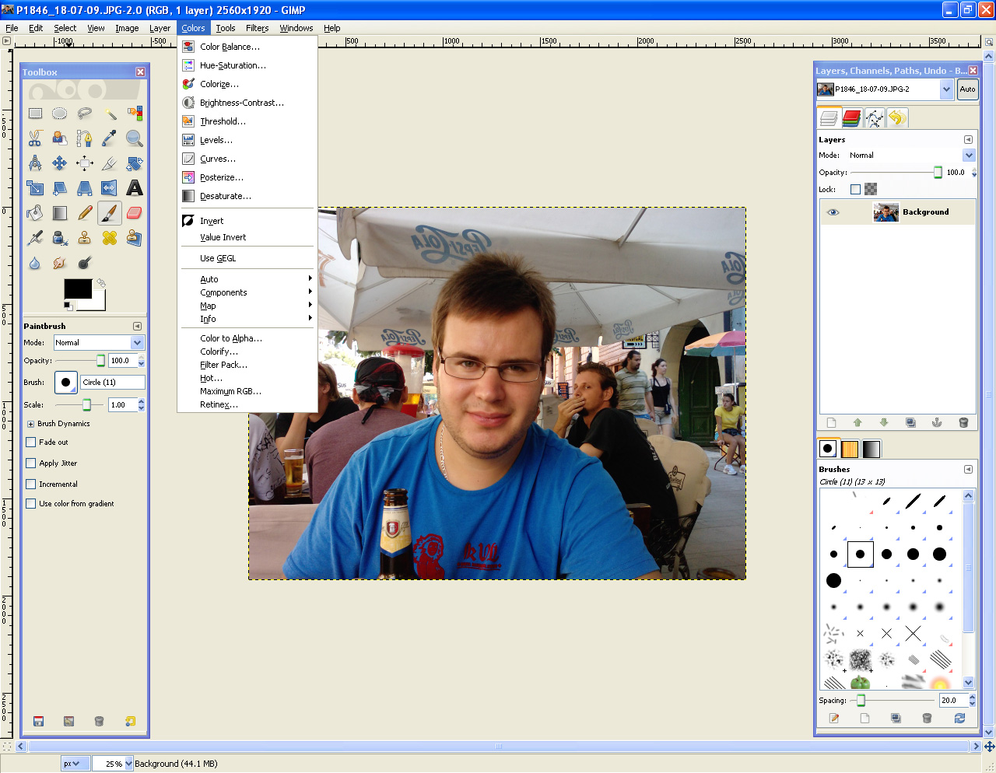Screen dimensions: 996x773
Task: Open the image selector dropdown P1846_18-07-09.JPG-2
Action: (886, 89)
